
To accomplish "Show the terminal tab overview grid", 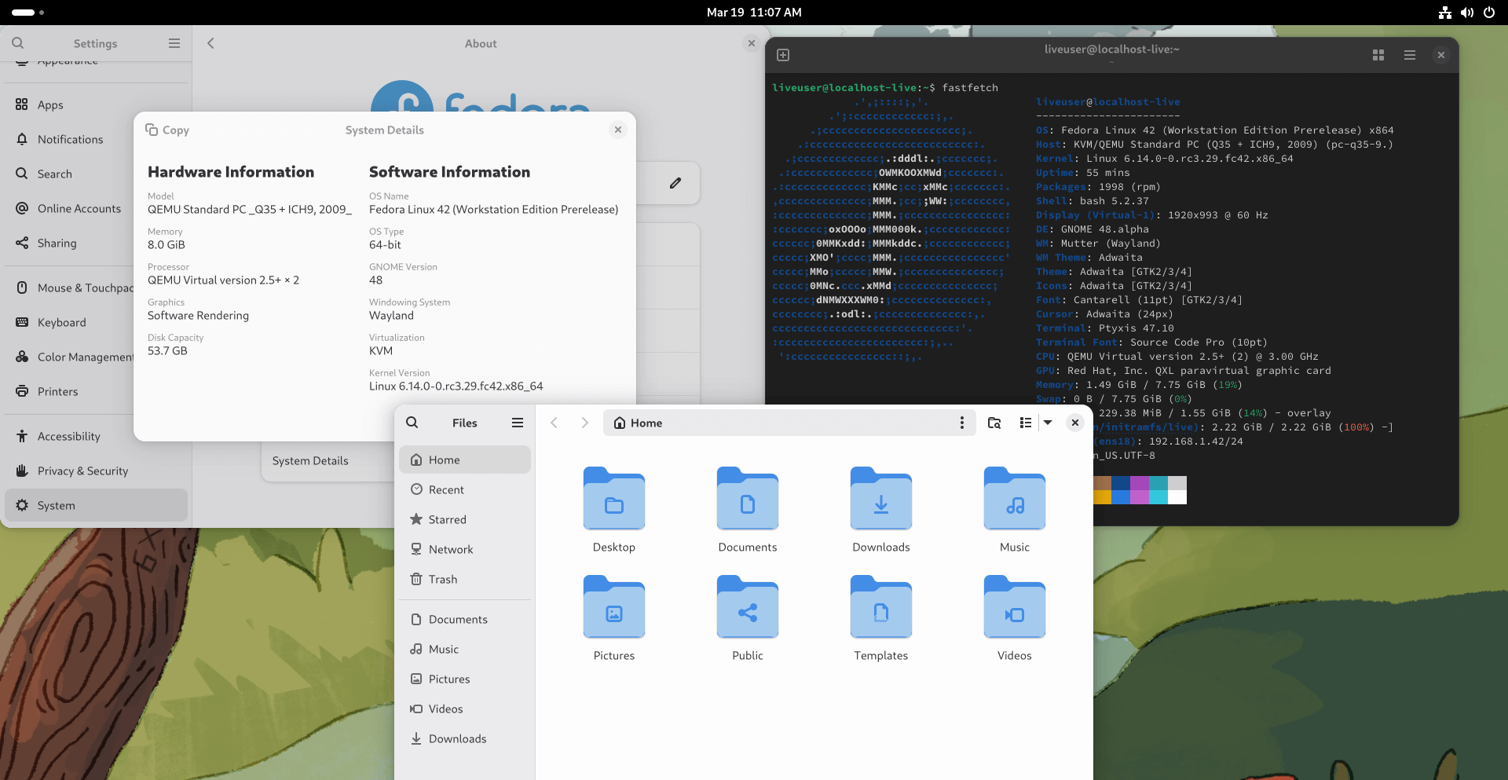I will click(x=1377, y=55).
